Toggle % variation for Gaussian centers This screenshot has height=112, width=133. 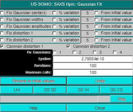coord(54,13)
